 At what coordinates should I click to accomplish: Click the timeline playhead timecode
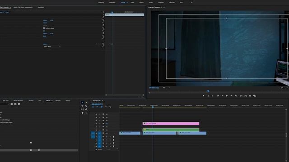coord(97,104)
